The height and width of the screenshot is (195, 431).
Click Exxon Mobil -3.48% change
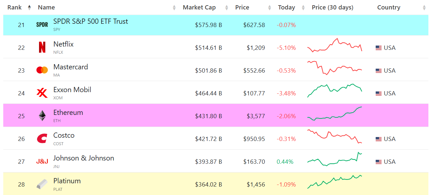click(286, 93)
